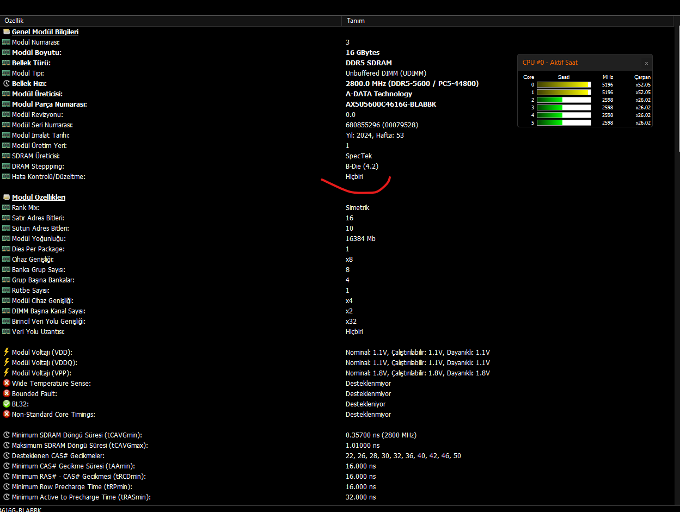Click the clock icon beside tRCDmin row
The height and width of the screenshot is (512, 680).
[7, 476]
